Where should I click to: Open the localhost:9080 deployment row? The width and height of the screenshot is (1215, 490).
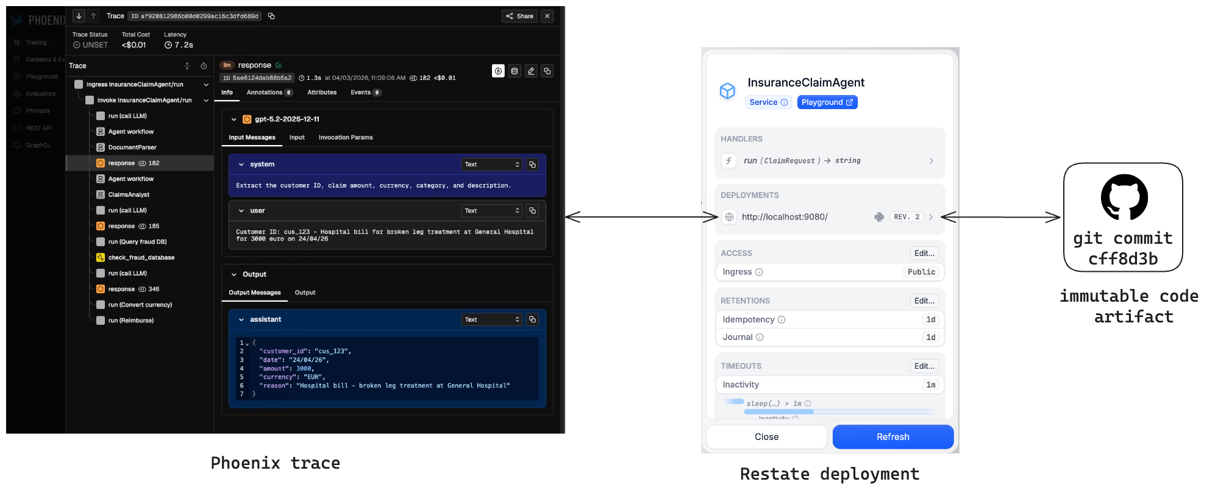pyautogui.click(x=830, y=217)
